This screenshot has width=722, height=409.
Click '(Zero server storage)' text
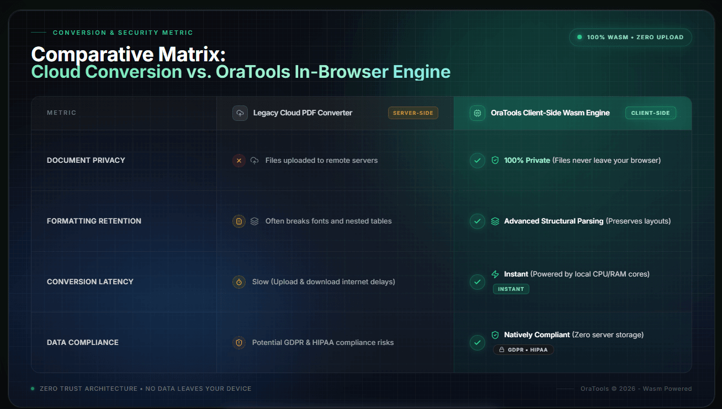tap(608, 335)
